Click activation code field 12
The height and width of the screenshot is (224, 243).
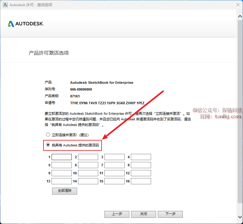click(x=141, y=173)
